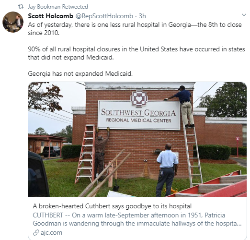Screen dimensions: 250x240
Task: Open the ajc.com source link
Action: [51, 233]
